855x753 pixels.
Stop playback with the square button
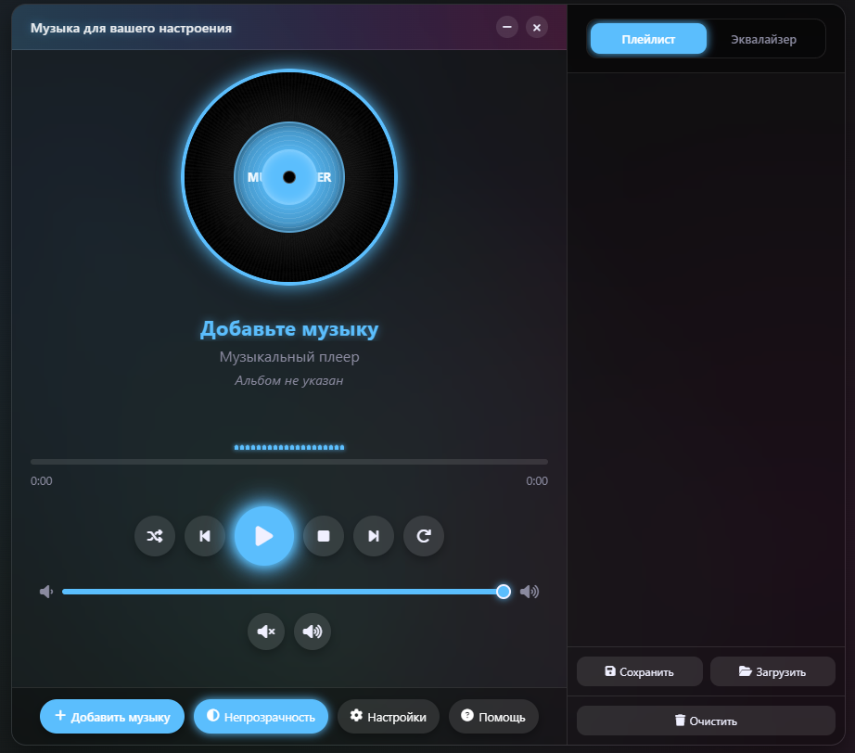click(x=324, y=536)
